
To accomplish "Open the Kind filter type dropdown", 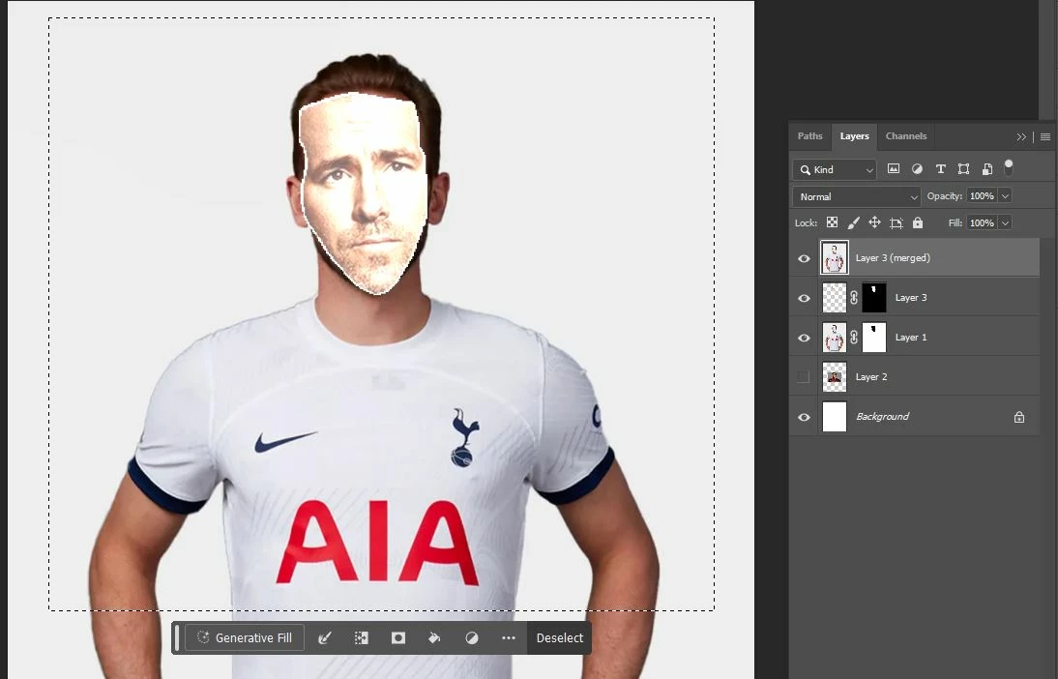I will click(835, 170).
